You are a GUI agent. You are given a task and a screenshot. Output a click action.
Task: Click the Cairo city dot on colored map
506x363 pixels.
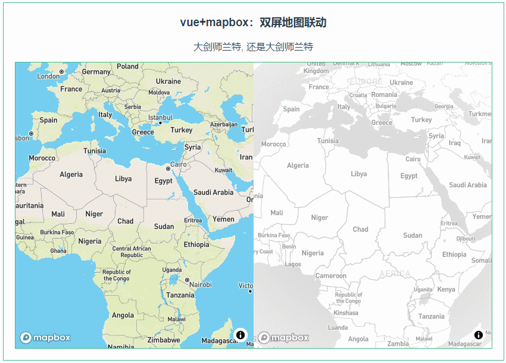click(x=168, y=169)
